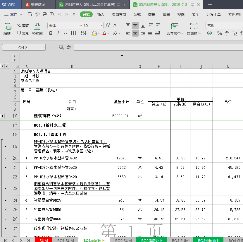Screen dimensions: 243x242
Task: Open the Name Box dropdown P240
Action: coord(44,47)
